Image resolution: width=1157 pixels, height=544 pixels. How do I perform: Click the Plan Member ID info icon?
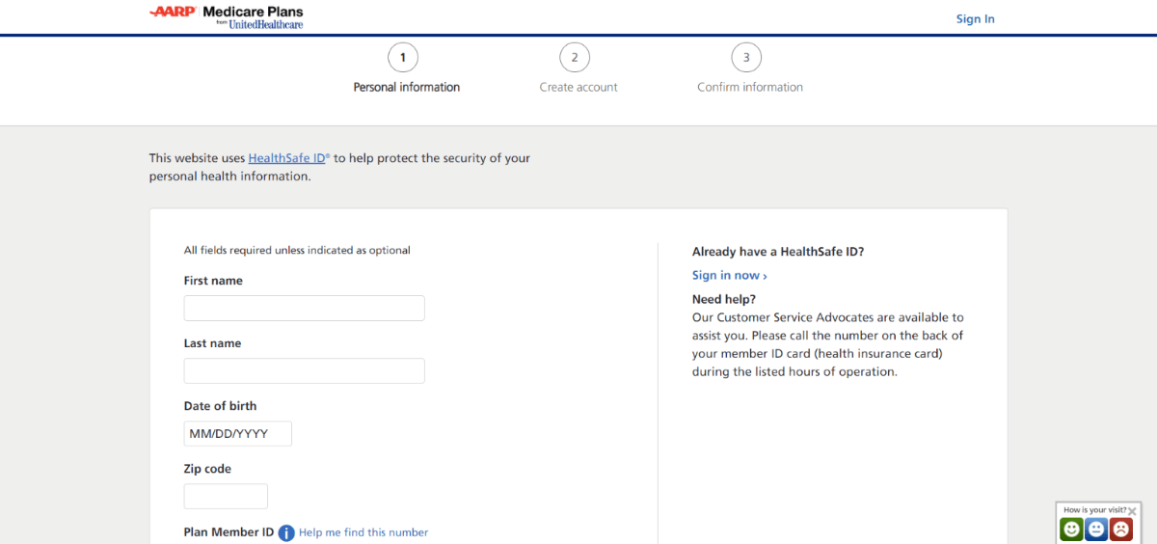tap(286, 532)
